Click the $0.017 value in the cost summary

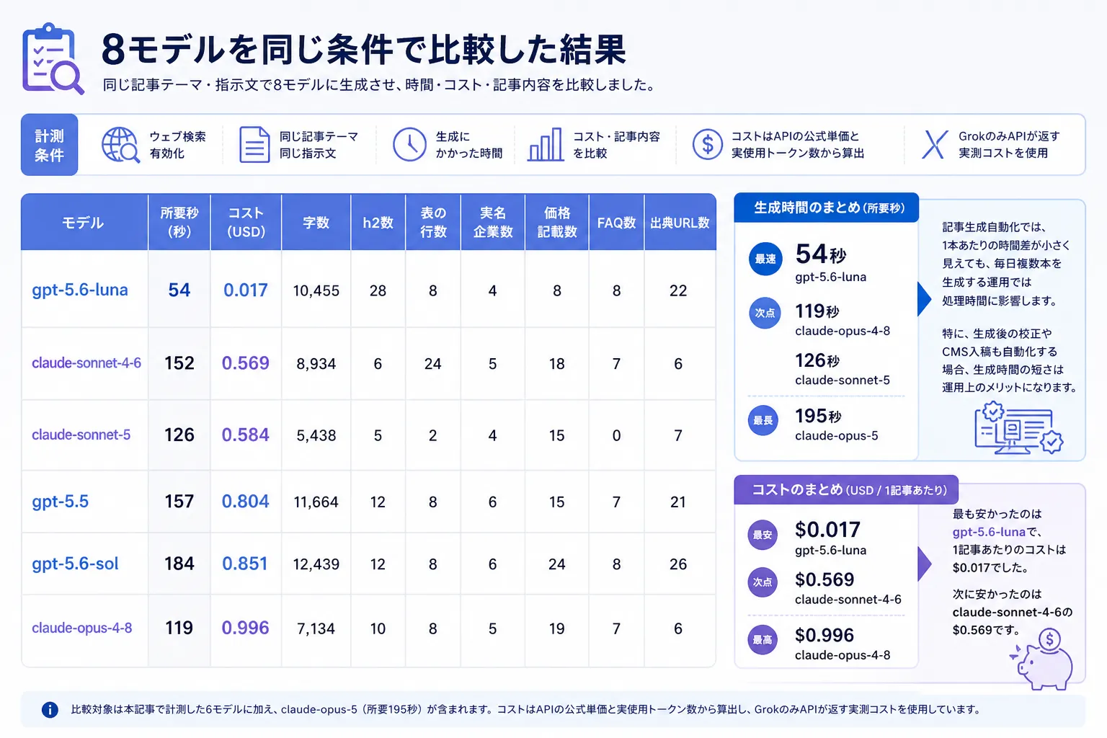(x=827, y=530)
